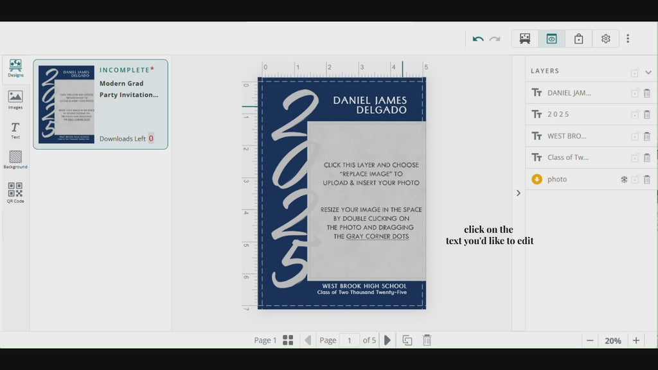The image size is (658, 370).
Task: Delete current page with bottom trash icon
Action: 427,340
